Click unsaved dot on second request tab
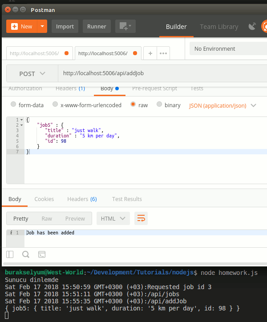 click(135, 53)
